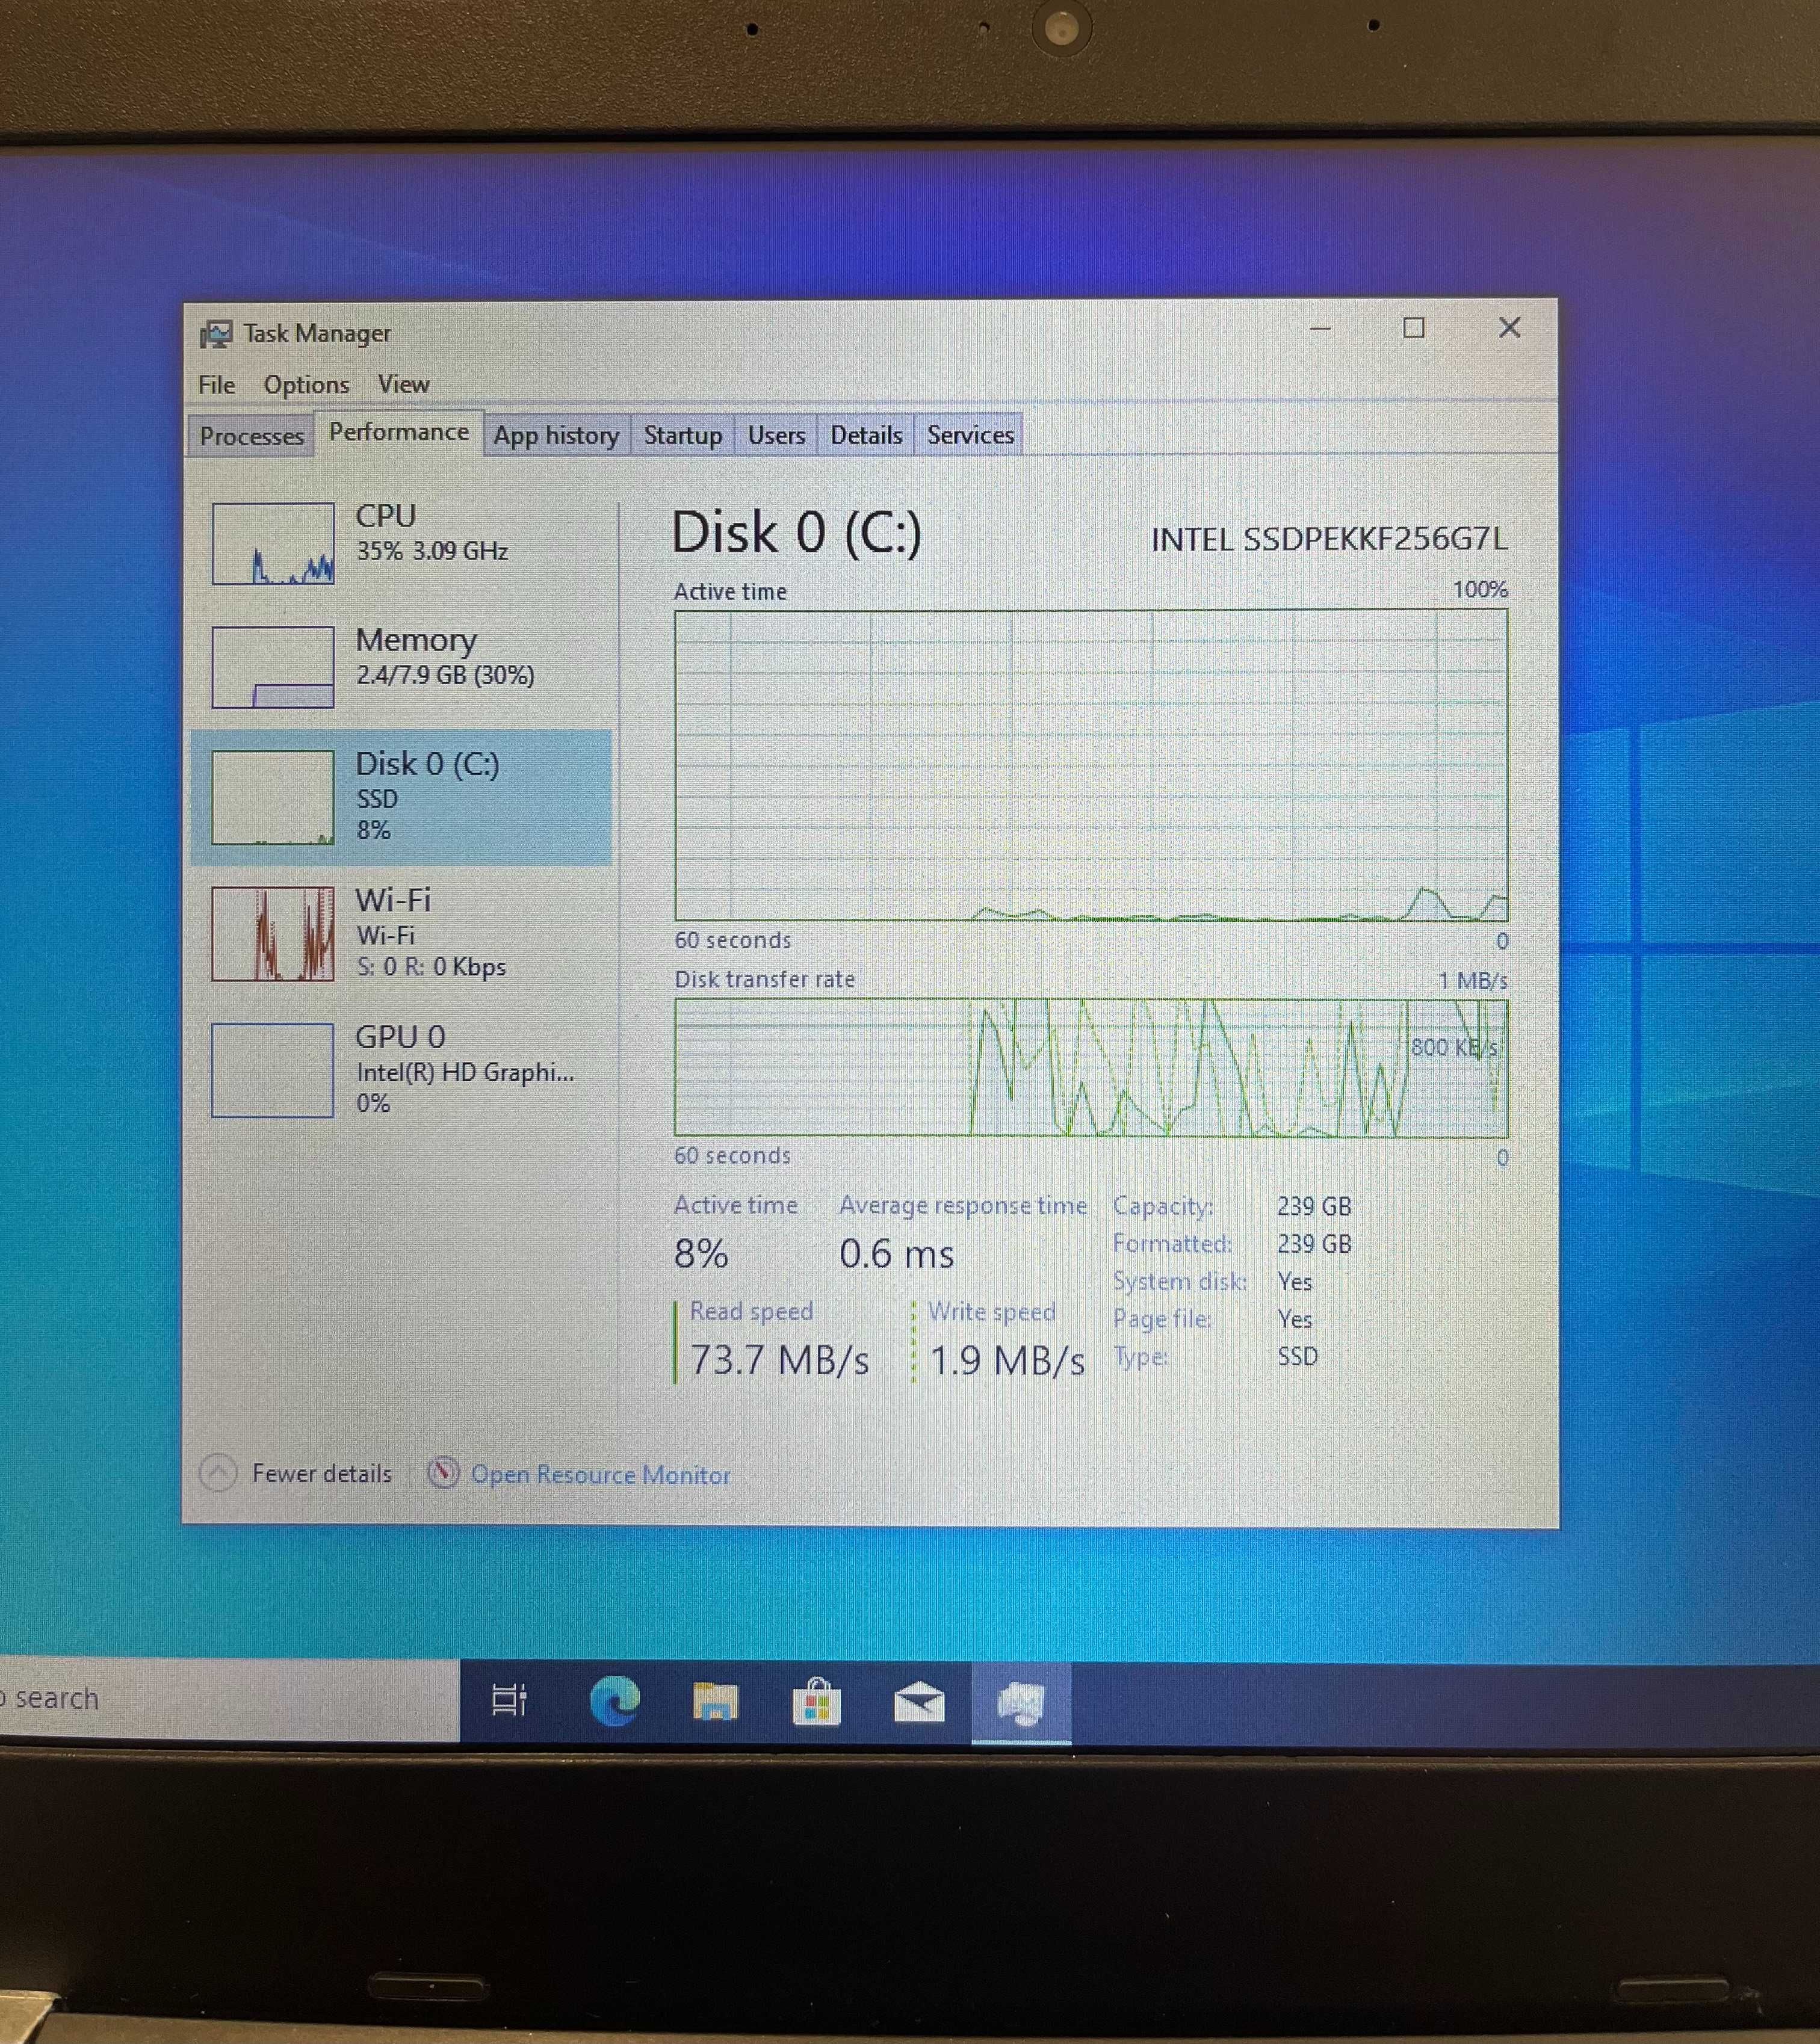Image resolution: width=1820 pixels, height=2044 pixels.
Task: Click the 0.6 ms response time value
Action: 897,1254
